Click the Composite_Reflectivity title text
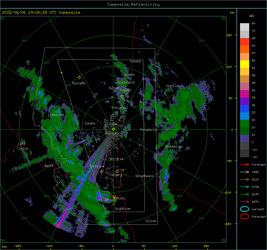 coord(133,4)
